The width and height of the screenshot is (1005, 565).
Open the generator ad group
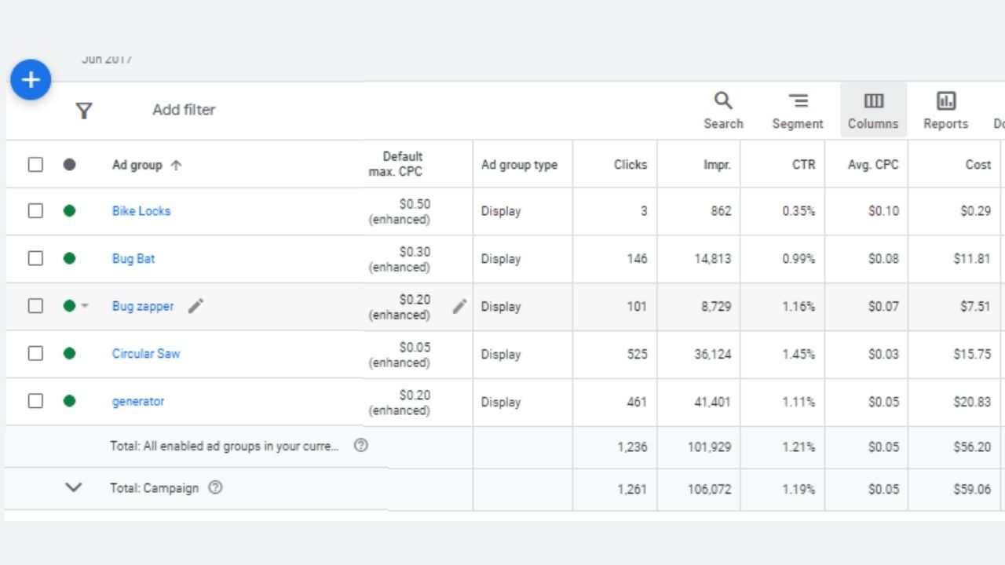[x=138, y=402]
